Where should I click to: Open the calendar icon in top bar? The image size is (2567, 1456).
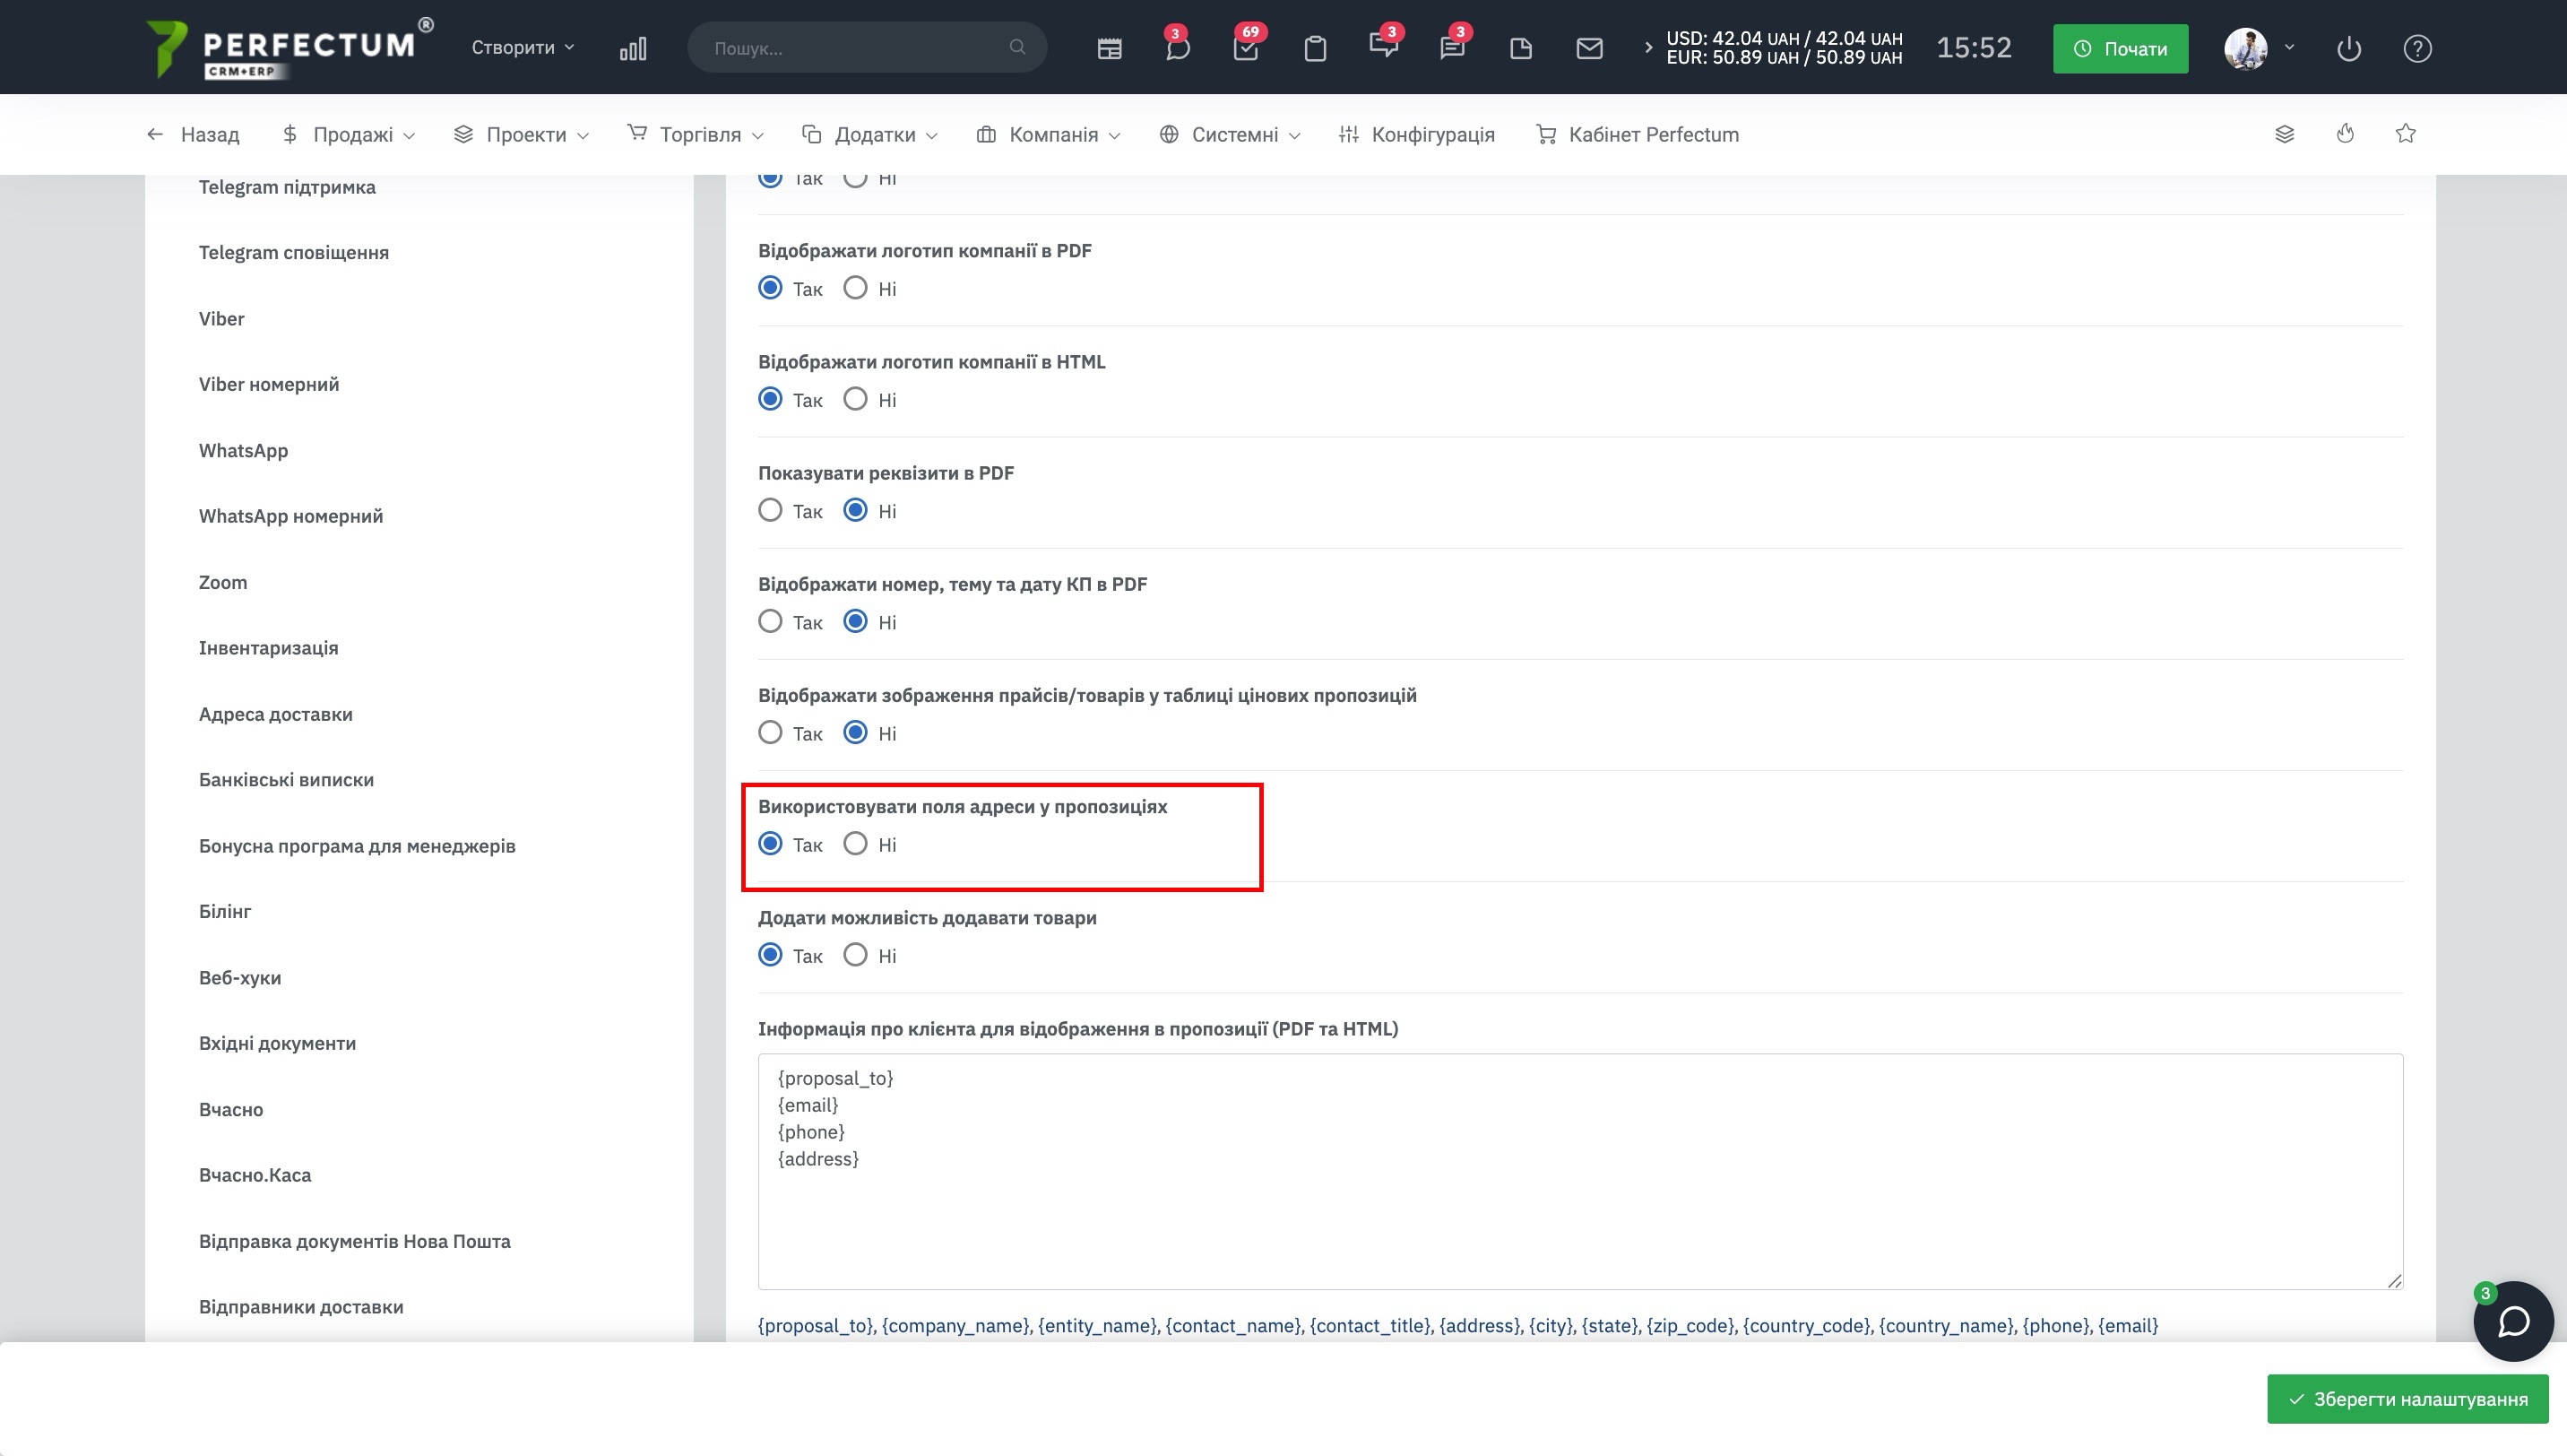coord(1109,48)
